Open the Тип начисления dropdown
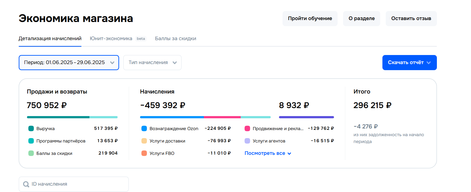 [152, 62]
